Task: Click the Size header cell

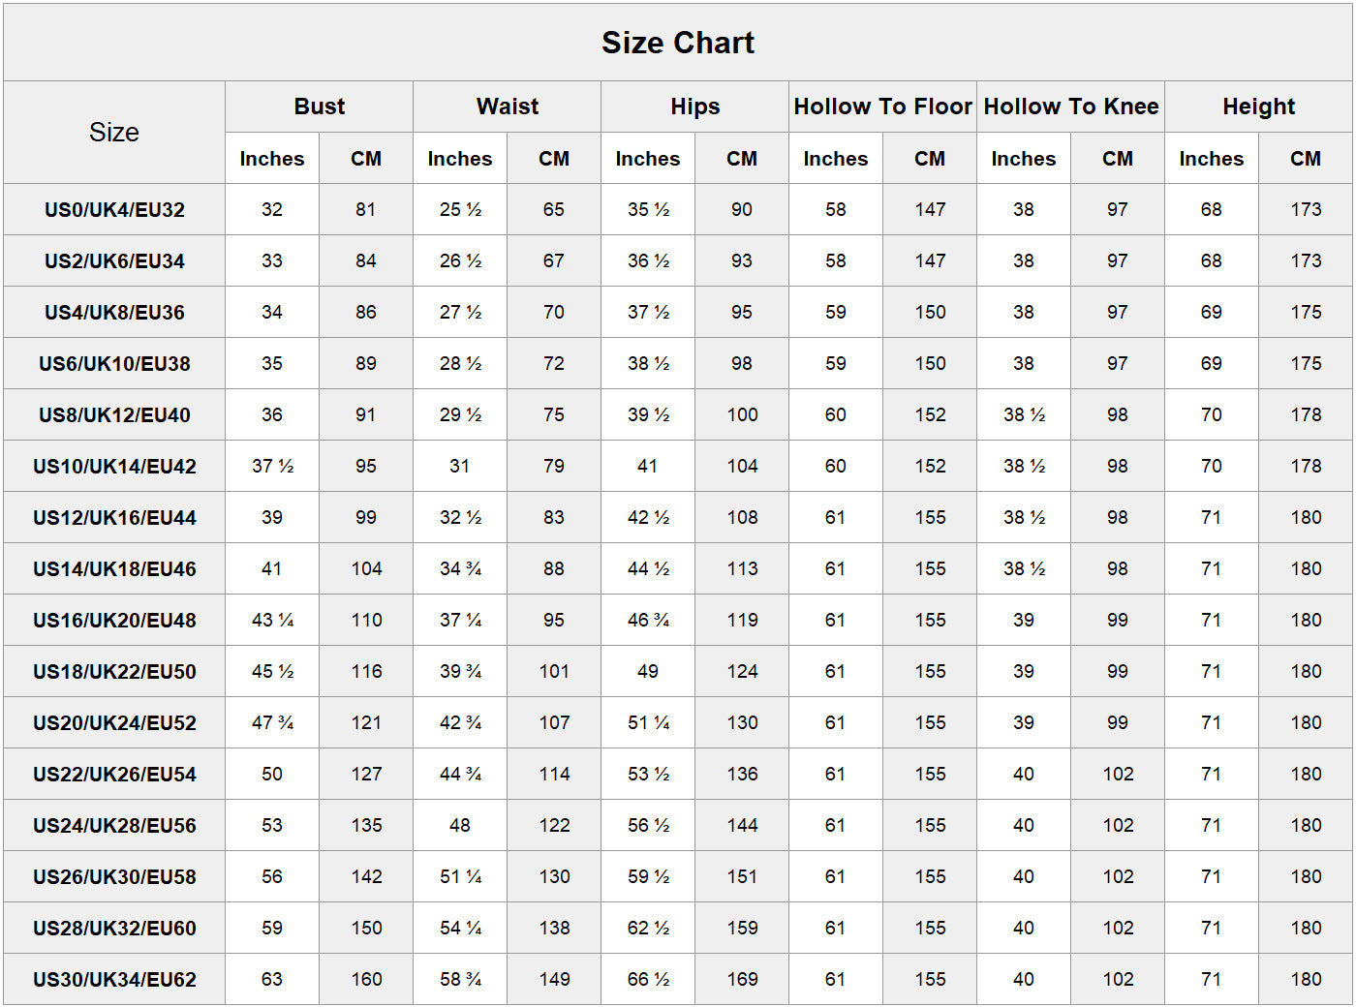Action: click(114, 133)
